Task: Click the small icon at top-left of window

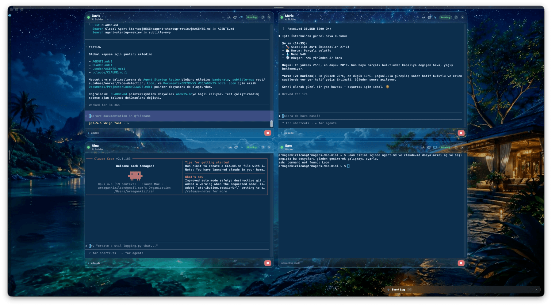Action: pos(10,15)
